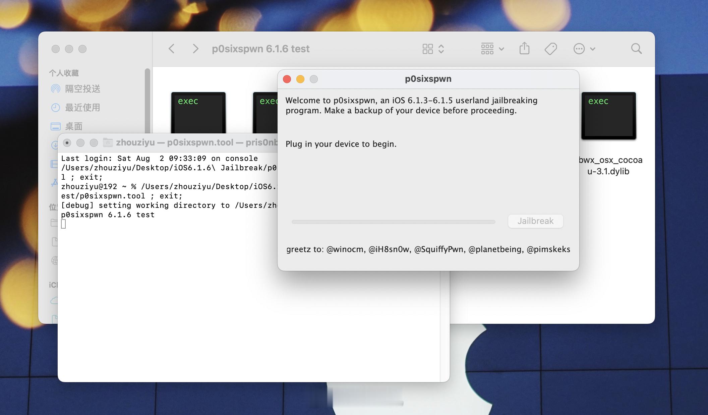Screen dimensions: 708x415
Task: Click the Desktop sidebar icon
Action: coord(55,126)
